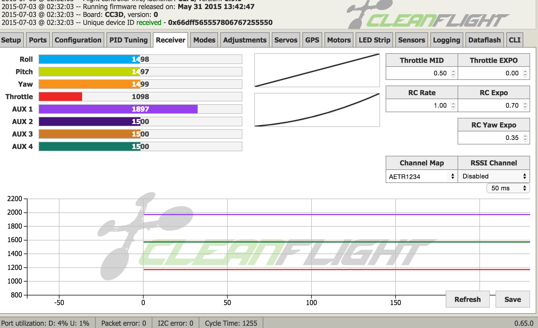Viewport: 538px width, 328px height.
Task: Click the linear throttle curve preview
Action: tap(317, 70)
